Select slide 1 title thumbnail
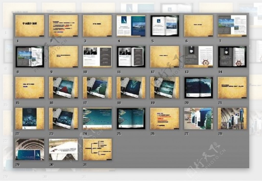 (30, 26)
